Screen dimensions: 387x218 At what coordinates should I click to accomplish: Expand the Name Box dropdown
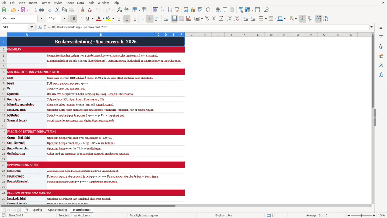tap(32, 27)
